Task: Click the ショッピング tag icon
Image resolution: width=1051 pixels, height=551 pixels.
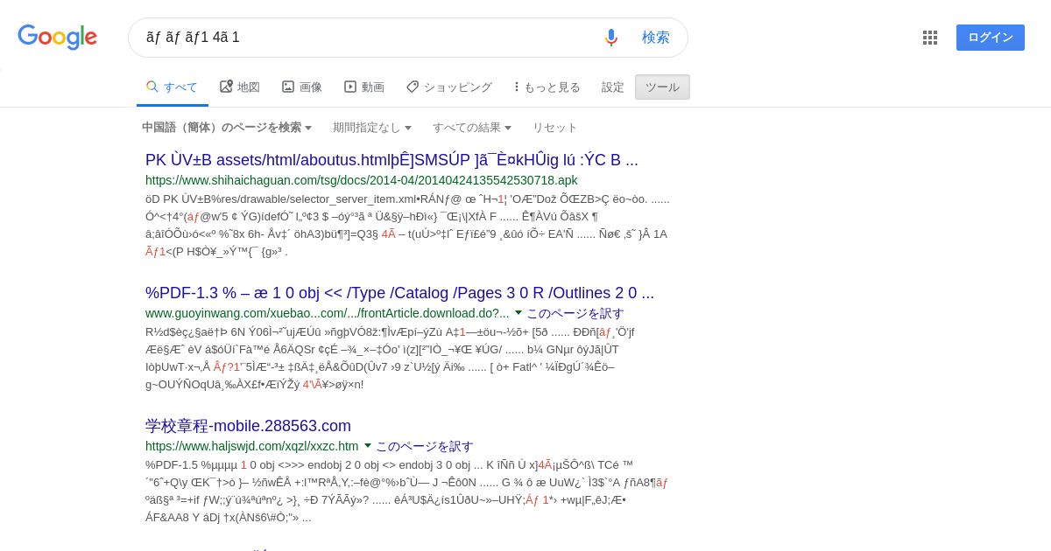Action: 413,87
